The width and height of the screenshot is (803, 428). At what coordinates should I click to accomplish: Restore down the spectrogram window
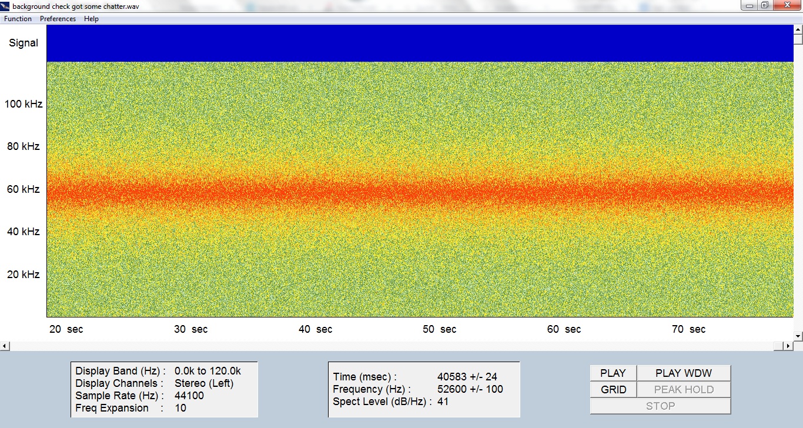[x=765, y=5]
